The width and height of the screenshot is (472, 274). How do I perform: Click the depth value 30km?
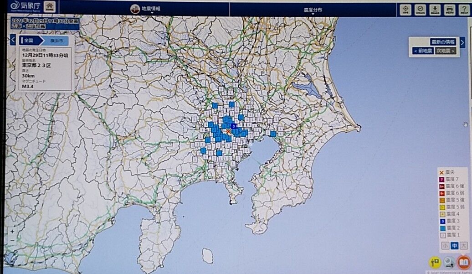[x=28, y=76]
